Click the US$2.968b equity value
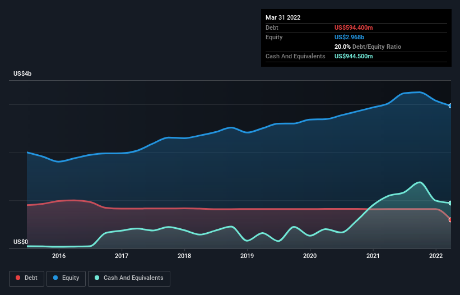 (x=349, y=37)
